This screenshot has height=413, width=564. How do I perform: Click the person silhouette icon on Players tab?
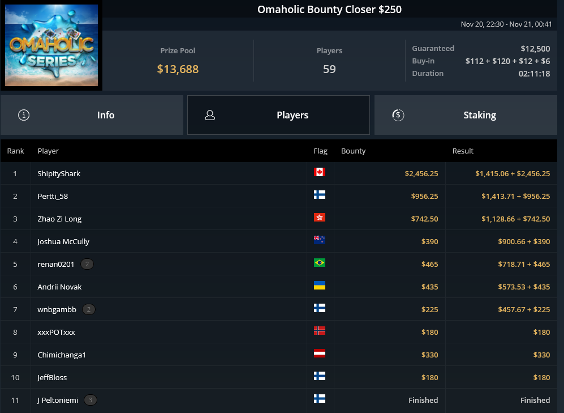(210, 115)
